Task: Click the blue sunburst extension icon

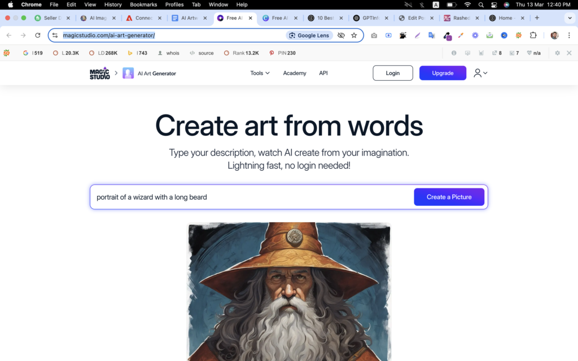Action: 475,36
